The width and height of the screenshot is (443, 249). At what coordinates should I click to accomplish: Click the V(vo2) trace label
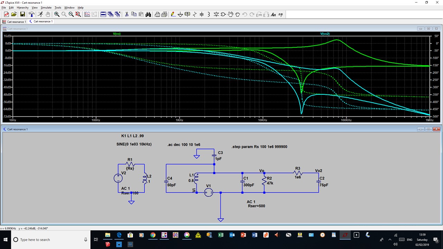click(x=325, y=34)
